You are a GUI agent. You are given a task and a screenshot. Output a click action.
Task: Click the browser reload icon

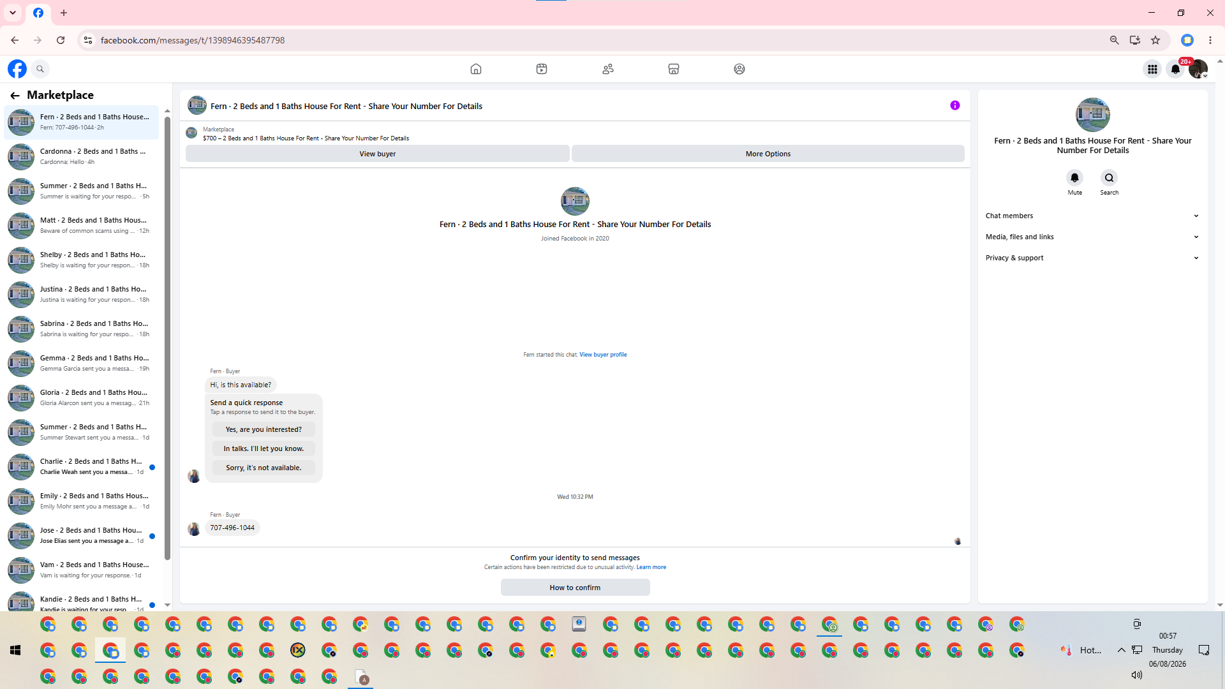(61, 40)
